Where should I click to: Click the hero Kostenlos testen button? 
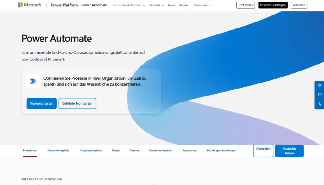(x=41, y=103)
